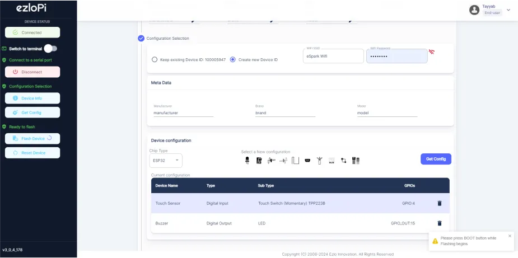Select the connected nodes configuration icon

pos(344,161)
